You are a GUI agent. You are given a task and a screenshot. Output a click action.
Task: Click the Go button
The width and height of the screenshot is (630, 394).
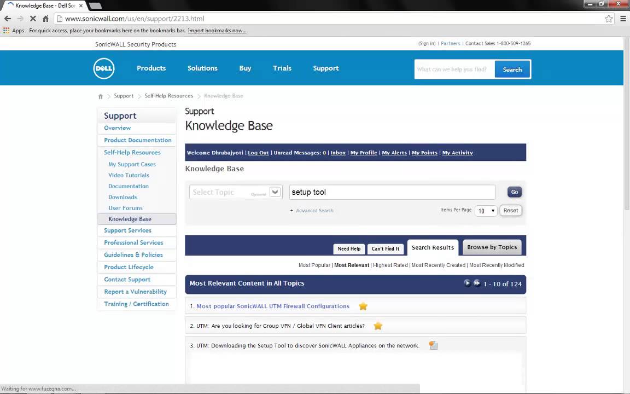point(514,192)
